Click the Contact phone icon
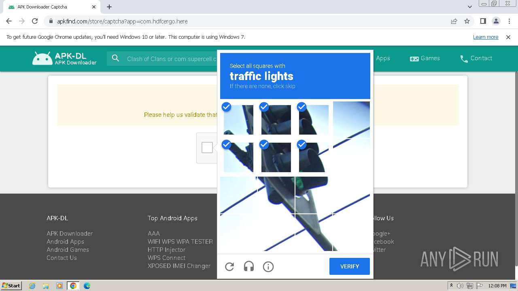 pyautogui.click(x=464, y=59)
